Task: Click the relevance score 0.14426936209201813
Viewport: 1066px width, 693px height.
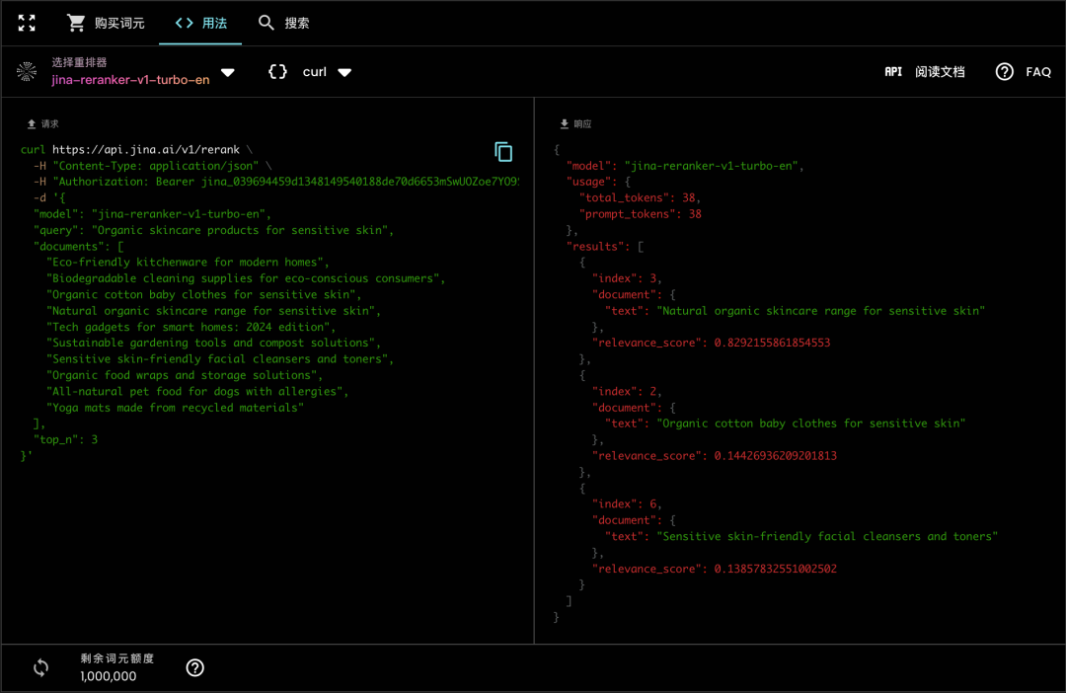Action: [776, 456]
